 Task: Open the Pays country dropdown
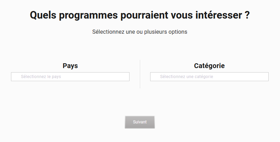[70, 77]
